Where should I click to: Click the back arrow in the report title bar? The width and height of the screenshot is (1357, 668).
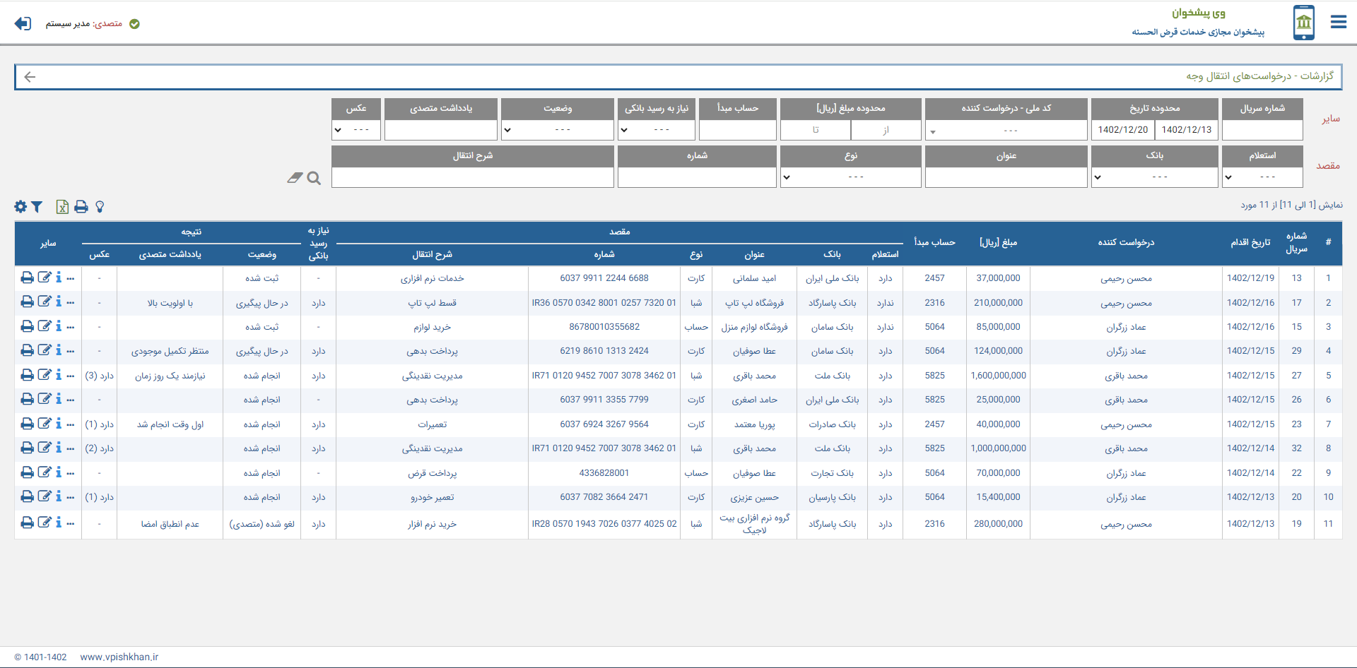[30, 77]
